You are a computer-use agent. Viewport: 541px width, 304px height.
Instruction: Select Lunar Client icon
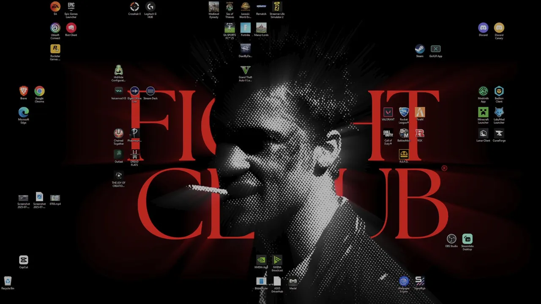click(483, 133)
